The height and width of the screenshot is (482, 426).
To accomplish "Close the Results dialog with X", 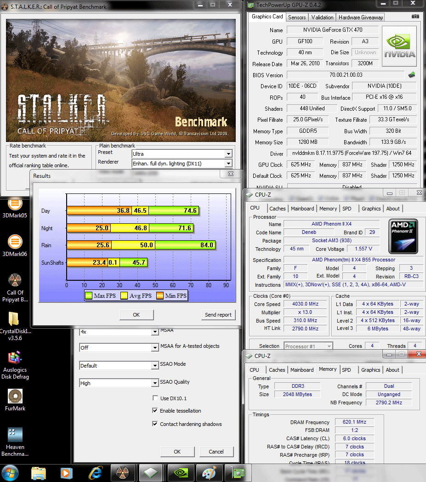I will click(x=231, y=174).
